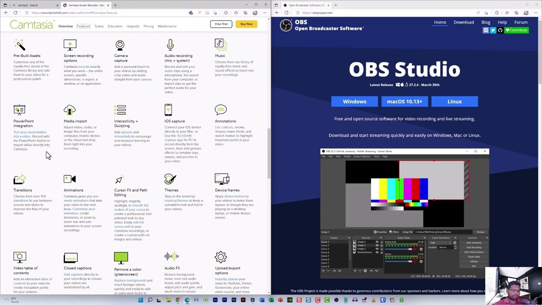The width and height of the screenshot is (542, 305).
Task: Click the 'Use callouts' link under Annotations
Action: tap(224, 127)
